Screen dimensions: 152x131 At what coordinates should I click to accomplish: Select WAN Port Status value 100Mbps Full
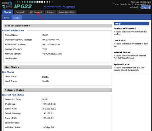48,127
